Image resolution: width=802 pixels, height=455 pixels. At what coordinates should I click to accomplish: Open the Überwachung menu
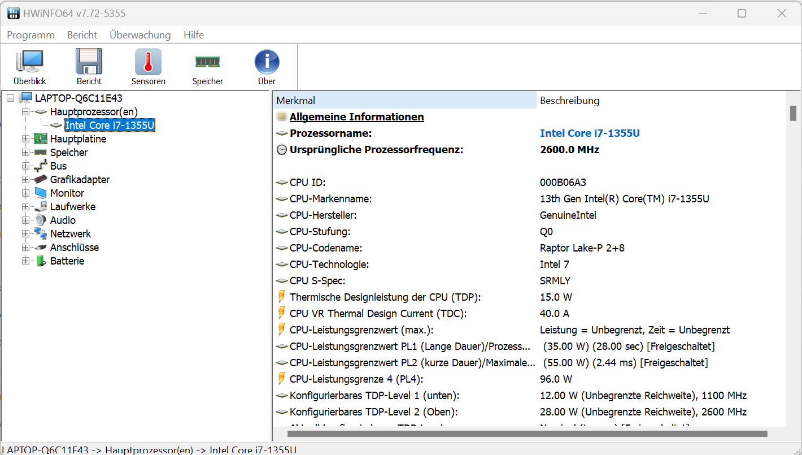point(140,35)
